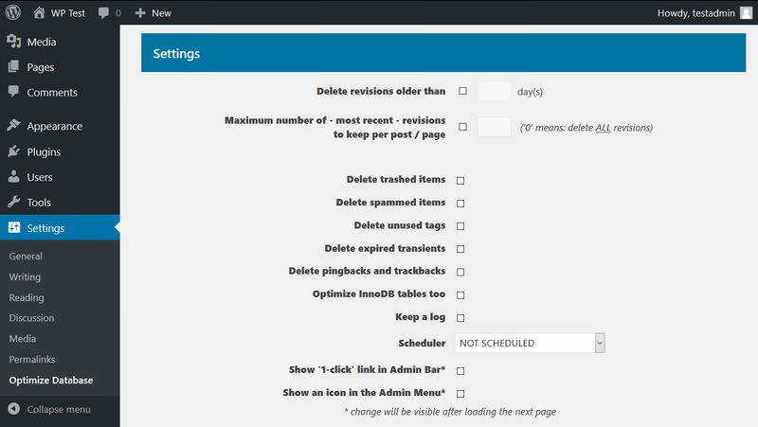Click New in the admin bar
Screen dimensions: 758x427
point(161,13)
